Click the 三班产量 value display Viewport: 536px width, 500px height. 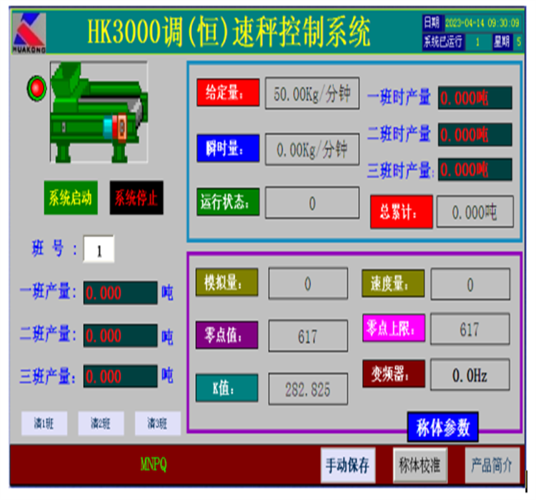pos(120,376)
